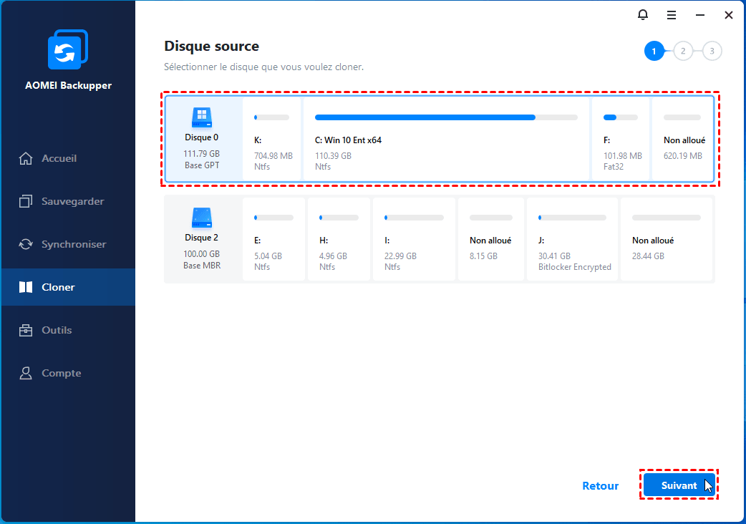Click the AOMEI Backupper logo

pyautogui.click(x=68, y=49)
